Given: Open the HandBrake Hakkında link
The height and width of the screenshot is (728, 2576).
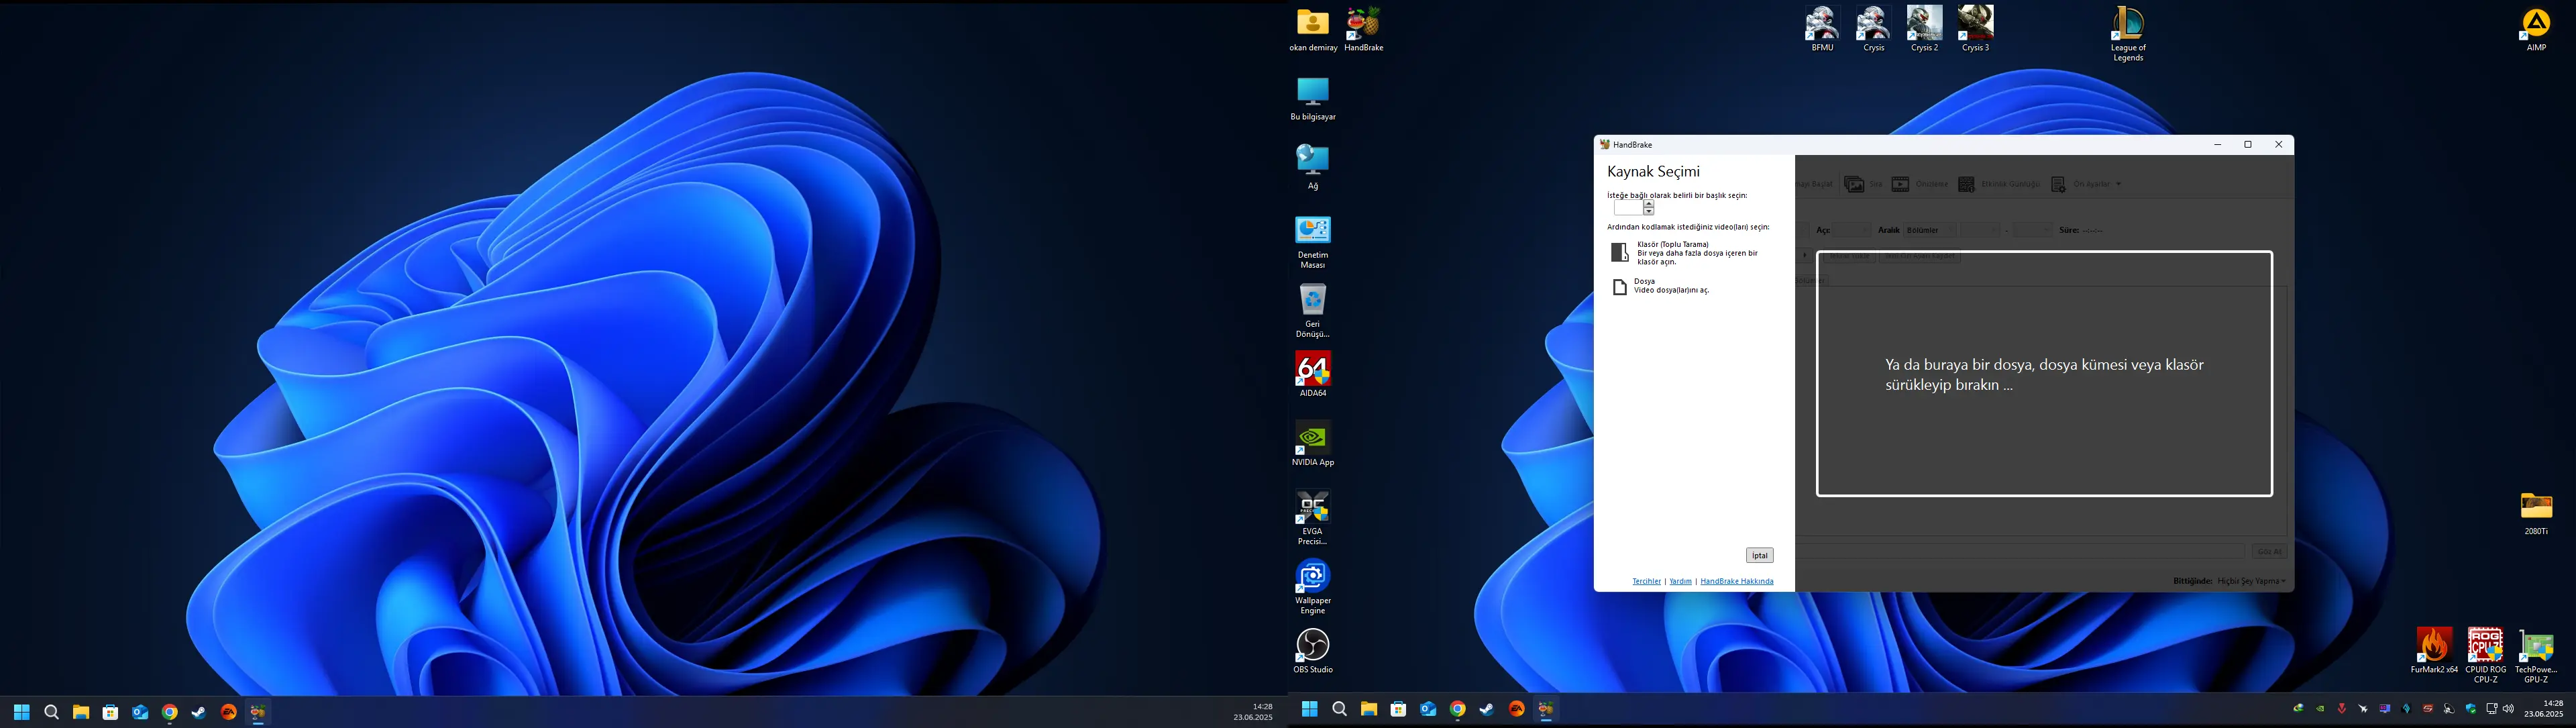Looking at the screenshot, I should pos(1737,581).
